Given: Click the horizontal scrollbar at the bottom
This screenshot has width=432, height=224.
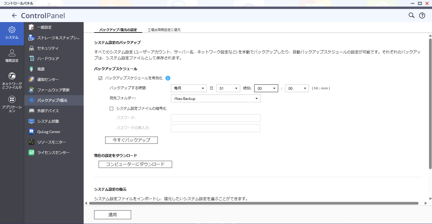Looking at the screenshot, I should [x=253, y=203].
